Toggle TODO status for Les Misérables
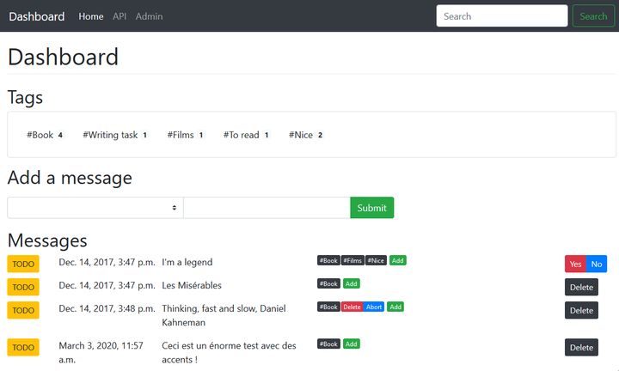Image resolution: width=619 pixels, height=371 pixels. pos(23,287)
